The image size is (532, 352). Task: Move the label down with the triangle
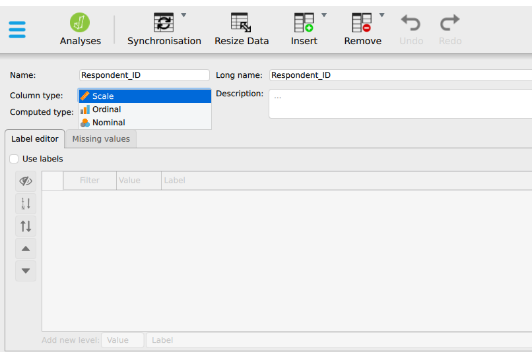pos(26,271)
